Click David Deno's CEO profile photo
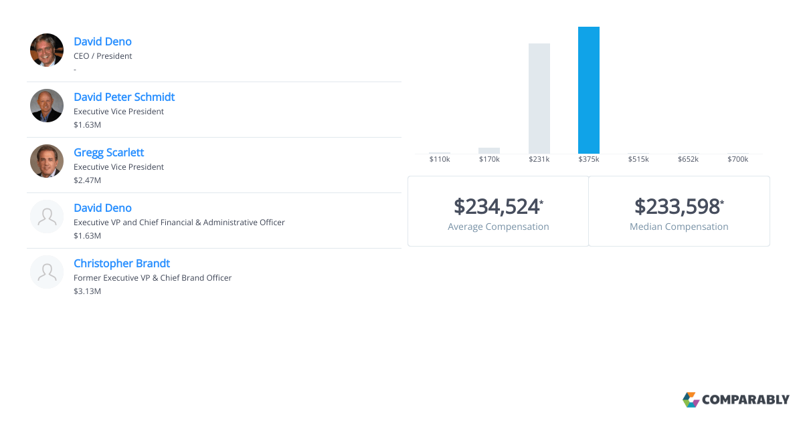This screenshot has height=421, width=803. tap(46, 50)
